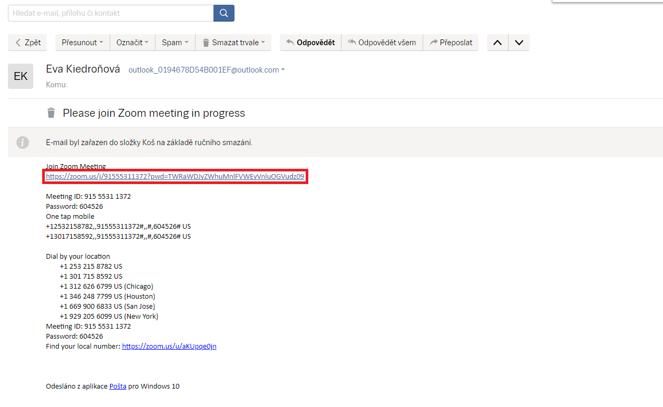Click the +1 929 205 6099 US (New York) line
This screenshot has height=407, width=663.
tap(109, 317)
